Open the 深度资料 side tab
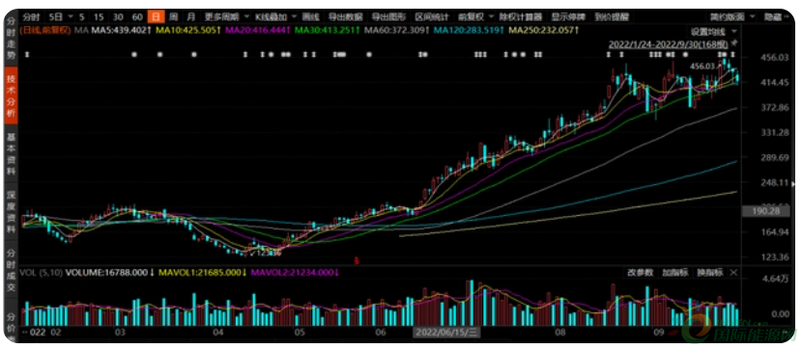Screen dimensions: 802x349 (x=11, y=212)
